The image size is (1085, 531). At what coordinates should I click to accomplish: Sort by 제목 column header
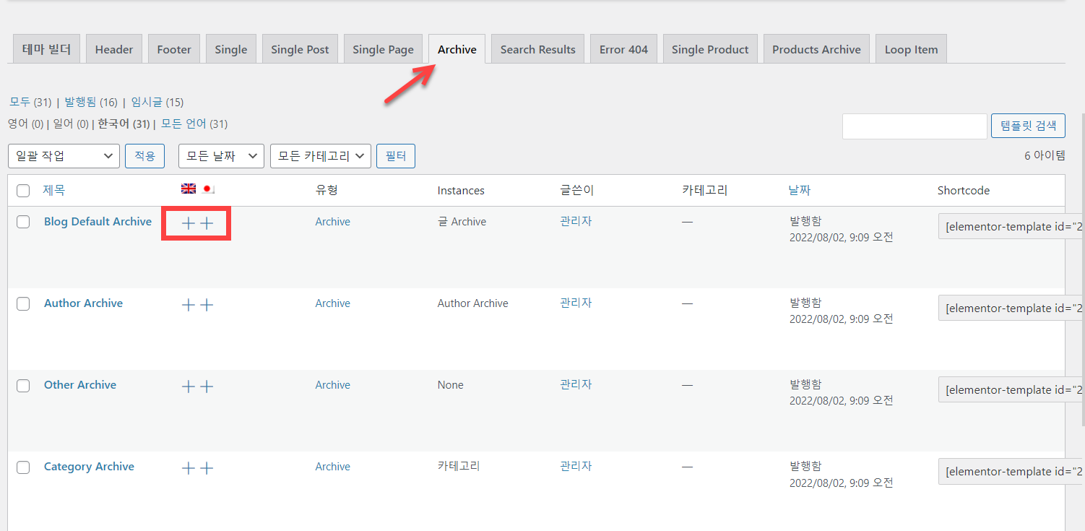click(x=53, y=191)
